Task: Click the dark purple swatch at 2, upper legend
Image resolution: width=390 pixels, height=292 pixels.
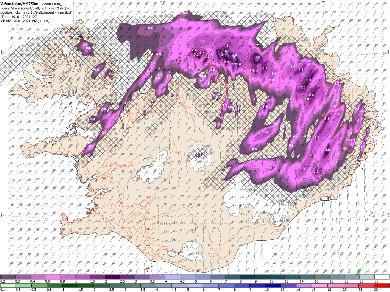Action: click(112, 277)
